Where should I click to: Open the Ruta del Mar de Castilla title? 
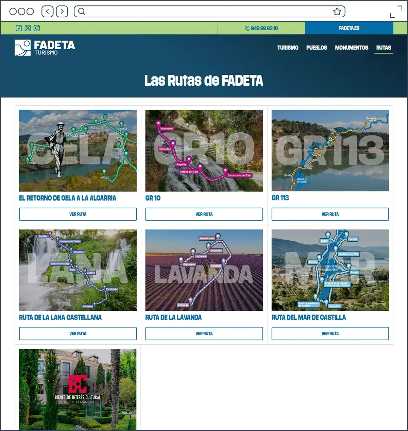point(308,317)
